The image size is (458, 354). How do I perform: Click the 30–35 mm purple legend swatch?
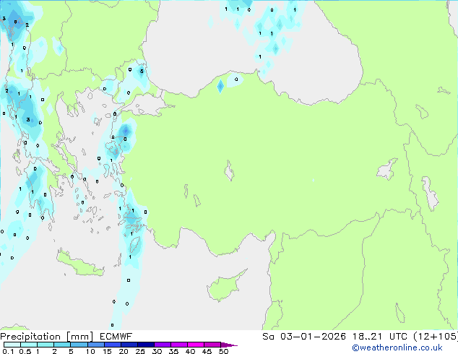(162, 345)
